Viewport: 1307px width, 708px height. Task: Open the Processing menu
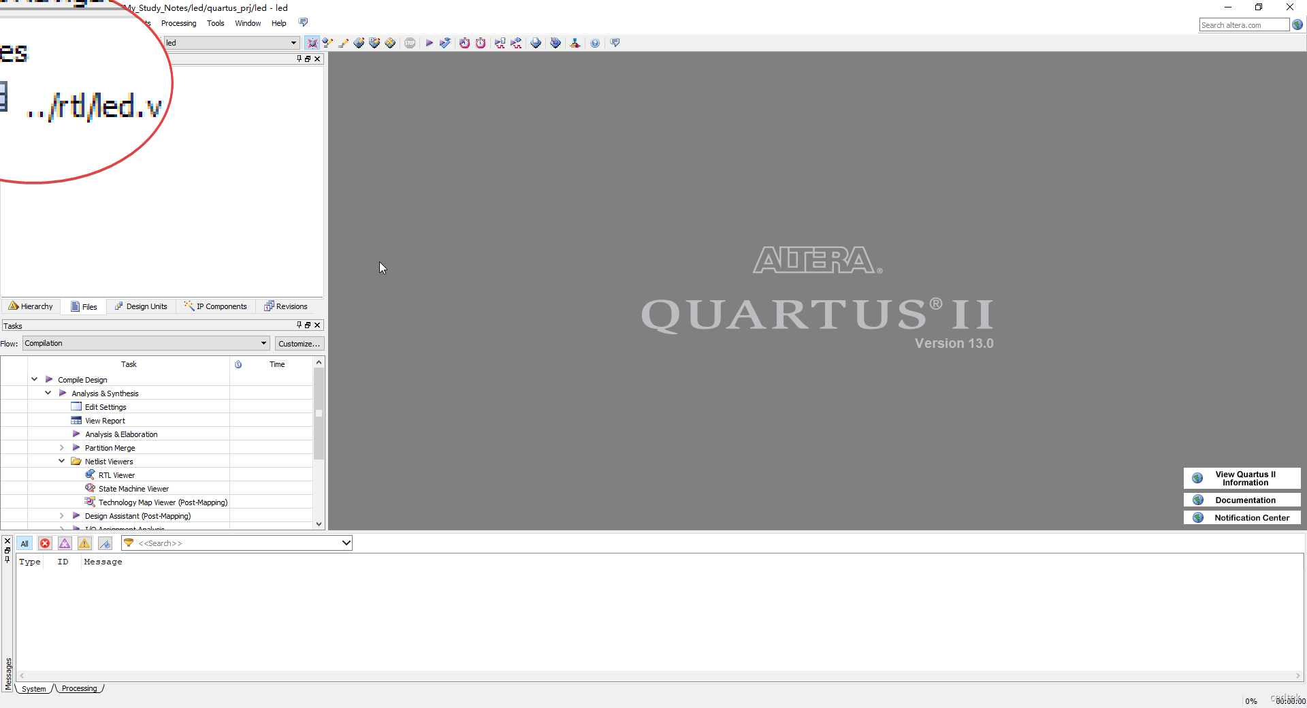(178, 23)
